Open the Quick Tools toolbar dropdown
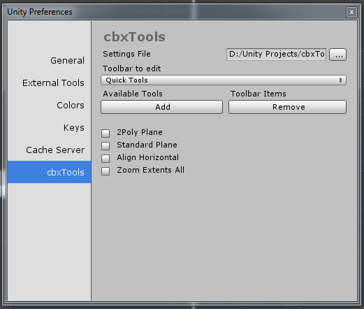Viewport: 364px width, 309px height. [224, 80]
